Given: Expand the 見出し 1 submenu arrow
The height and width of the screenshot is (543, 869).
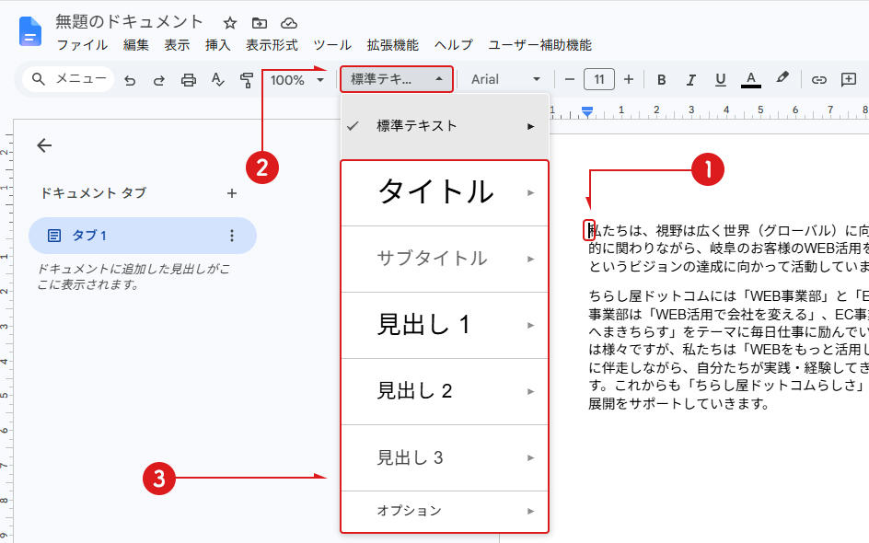Looking at the screenshot, I should click(530, 325).
